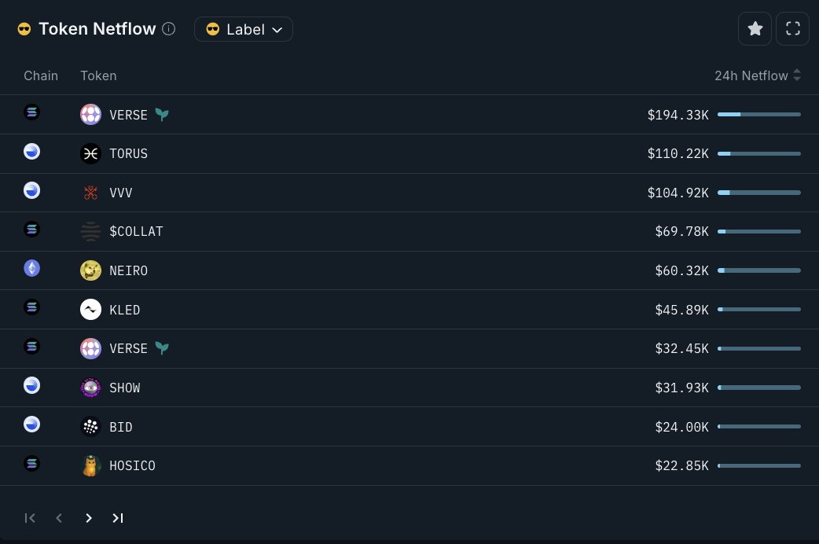Click the Token Netflow info icon
The height and width of the screenshot is (544, 819).
169,29
